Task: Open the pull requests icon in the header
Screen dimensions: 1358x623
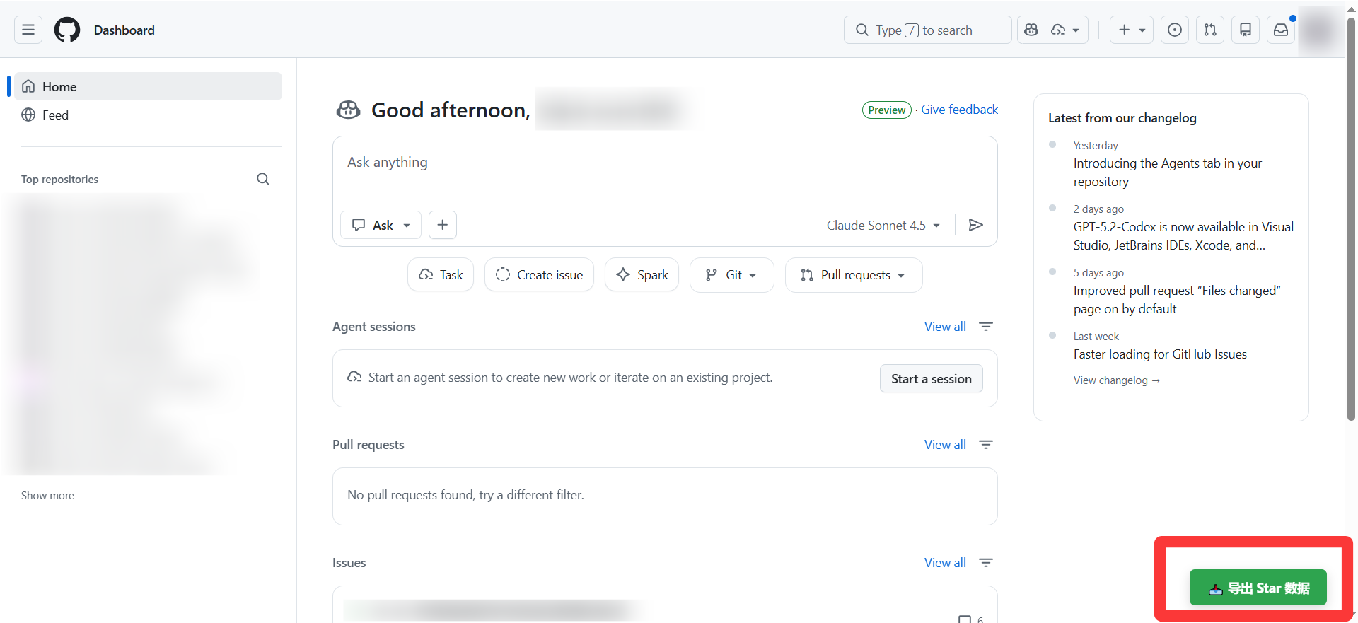Action: [1210, 30]
